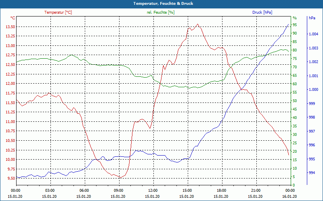Select the blue 999 pressure axis value
This screenshot has height=201, width=323.
[312, 104]
